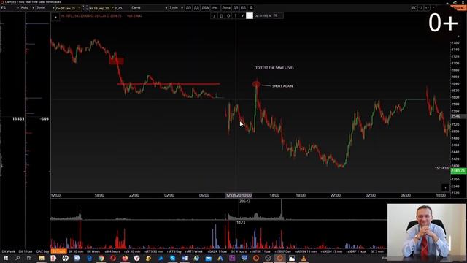Click the ДП toolbar button

pyautogui.click(x=188, y=8)
